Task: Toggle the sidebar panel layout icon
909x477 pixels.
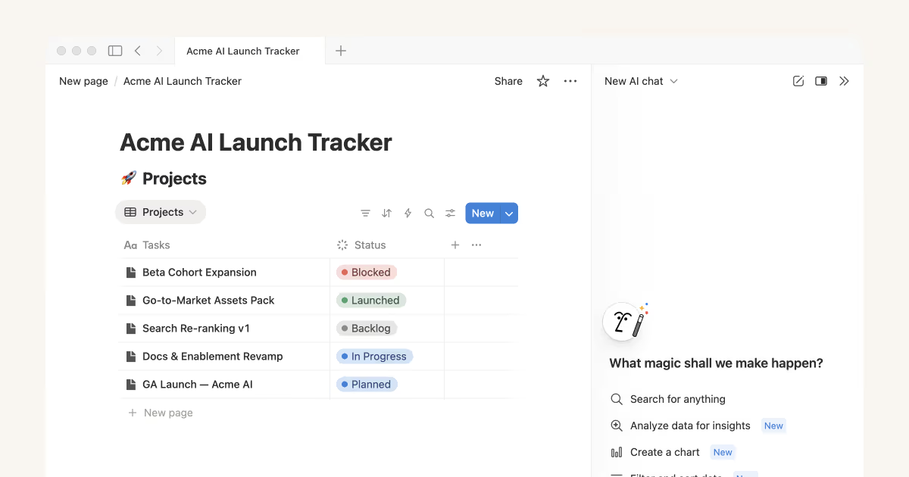Action: click(821, 81)
